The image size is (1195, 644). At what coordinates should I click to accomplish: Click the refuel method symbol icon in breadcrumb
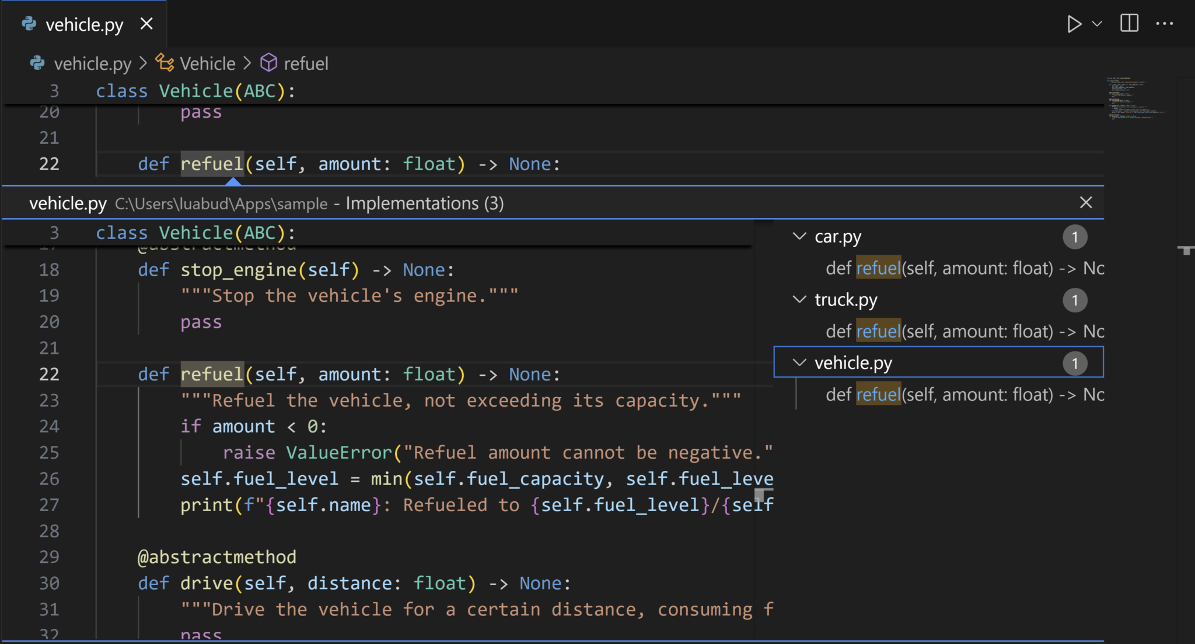(270, 63)
